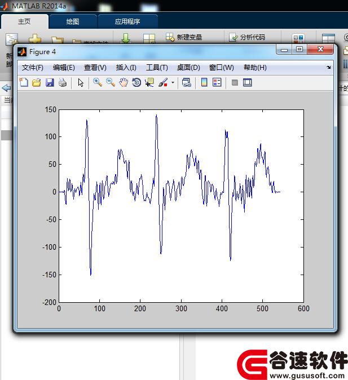Click 分析代码 button in MATLAB ribbon
348x380 pixels.
(x=247, y=37)
